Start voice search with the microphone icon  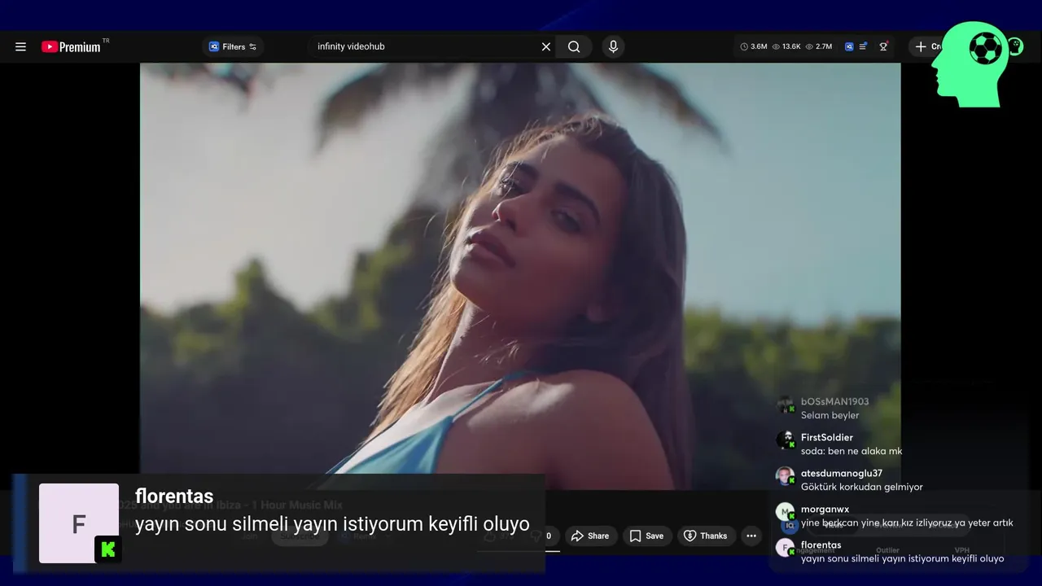pyautogui.click(x=613, y=46)
